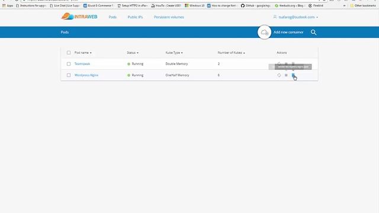
Task: Open the Live Chat bookmark
Action: pos(65,5)
